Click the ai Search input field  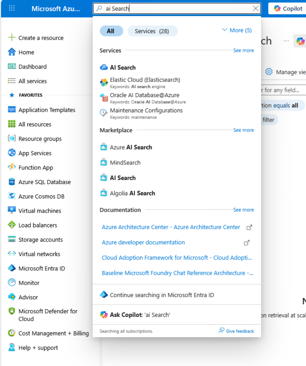point(177,8)
